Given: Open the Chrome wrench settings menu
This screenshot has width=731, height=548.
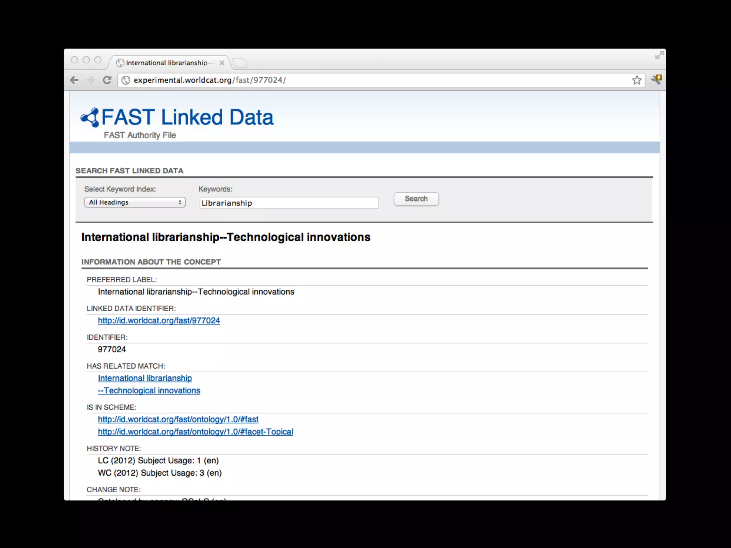Looking at the screenshot, I should click(x=656, y=79).
